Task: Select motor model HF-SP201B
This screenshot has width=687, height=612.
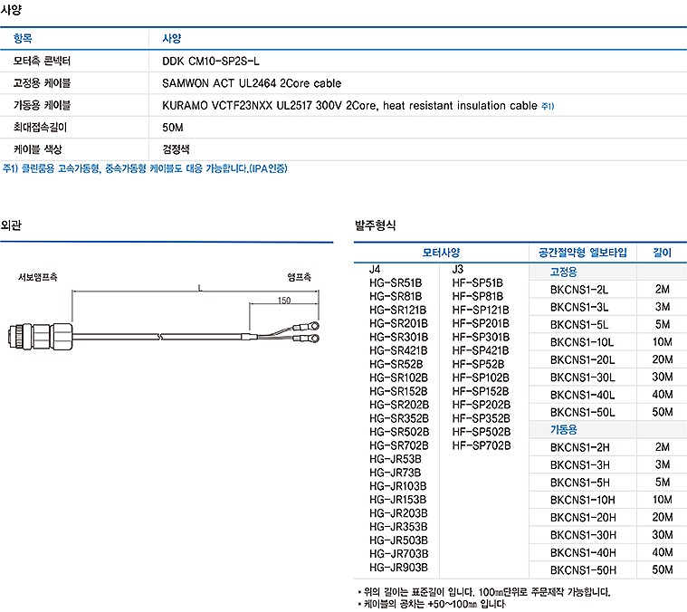Action: (481, 324)
